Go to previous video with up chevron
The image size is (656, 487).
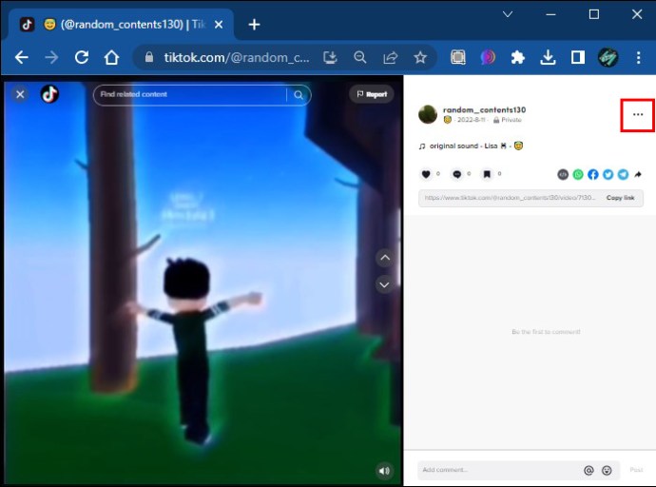(x=385, y=258)
